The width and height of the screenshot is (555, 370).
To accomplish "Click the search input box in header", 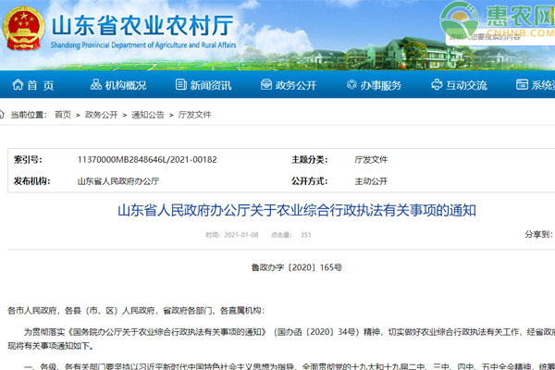I will tap(500, 38).
